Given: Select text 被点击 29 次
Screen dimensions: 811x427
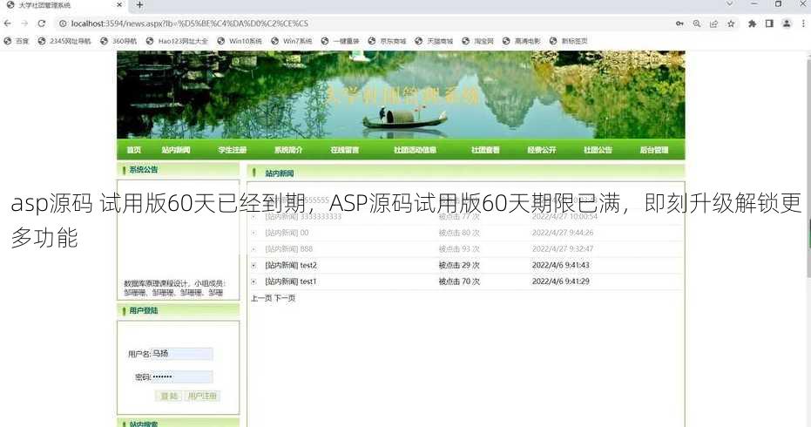Looking at the screenshot, I should click(459, 266).
